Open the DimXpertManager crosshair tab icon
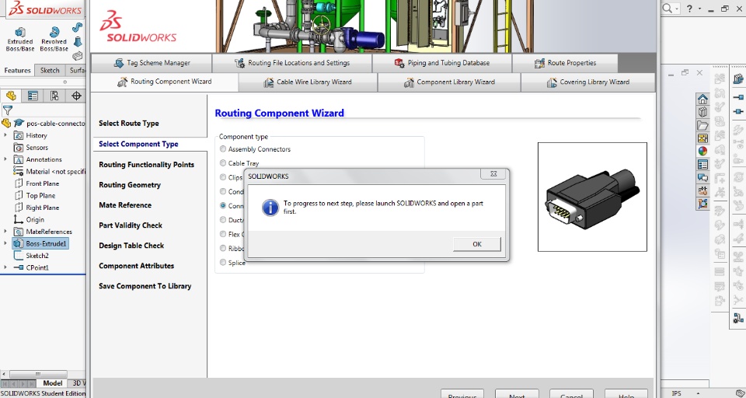The image size is (746, 398). tap(76, 96)
